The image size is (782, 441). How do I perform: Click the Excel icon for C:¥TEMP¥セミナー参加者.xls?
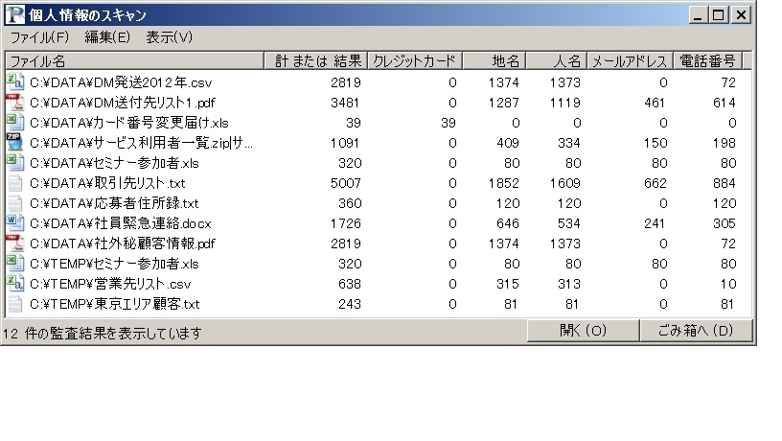[x=15, y=264]
